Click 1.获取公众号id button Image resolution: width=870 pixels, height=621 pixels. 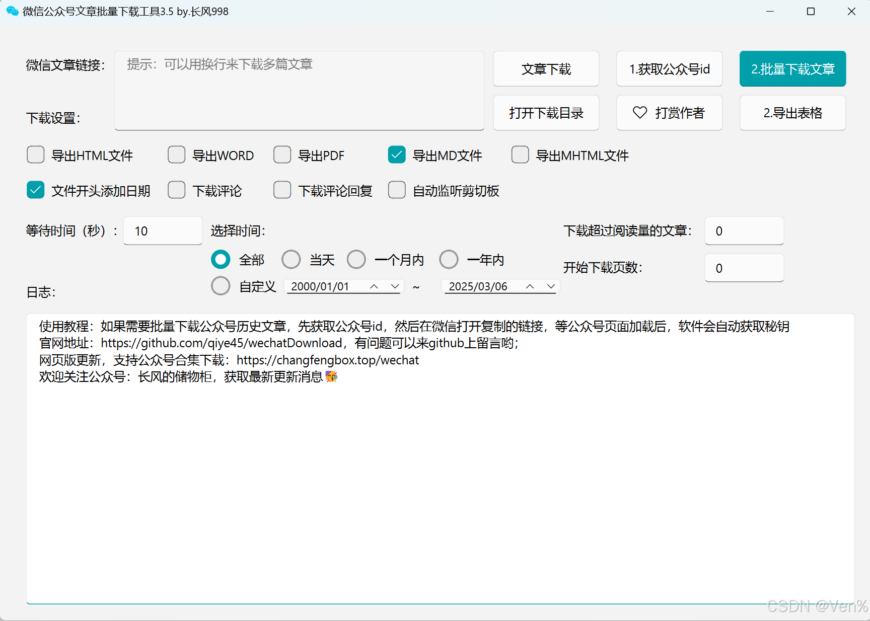tap(670, 69)
